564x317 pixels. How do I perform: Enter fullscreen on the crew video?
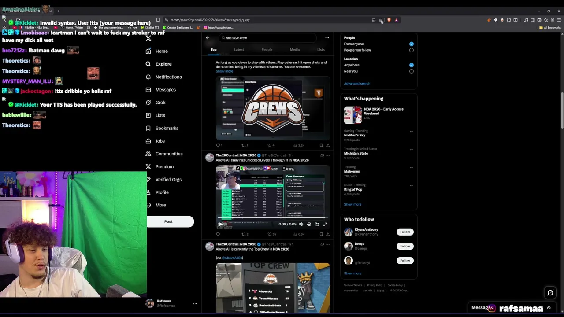[325, 224]
